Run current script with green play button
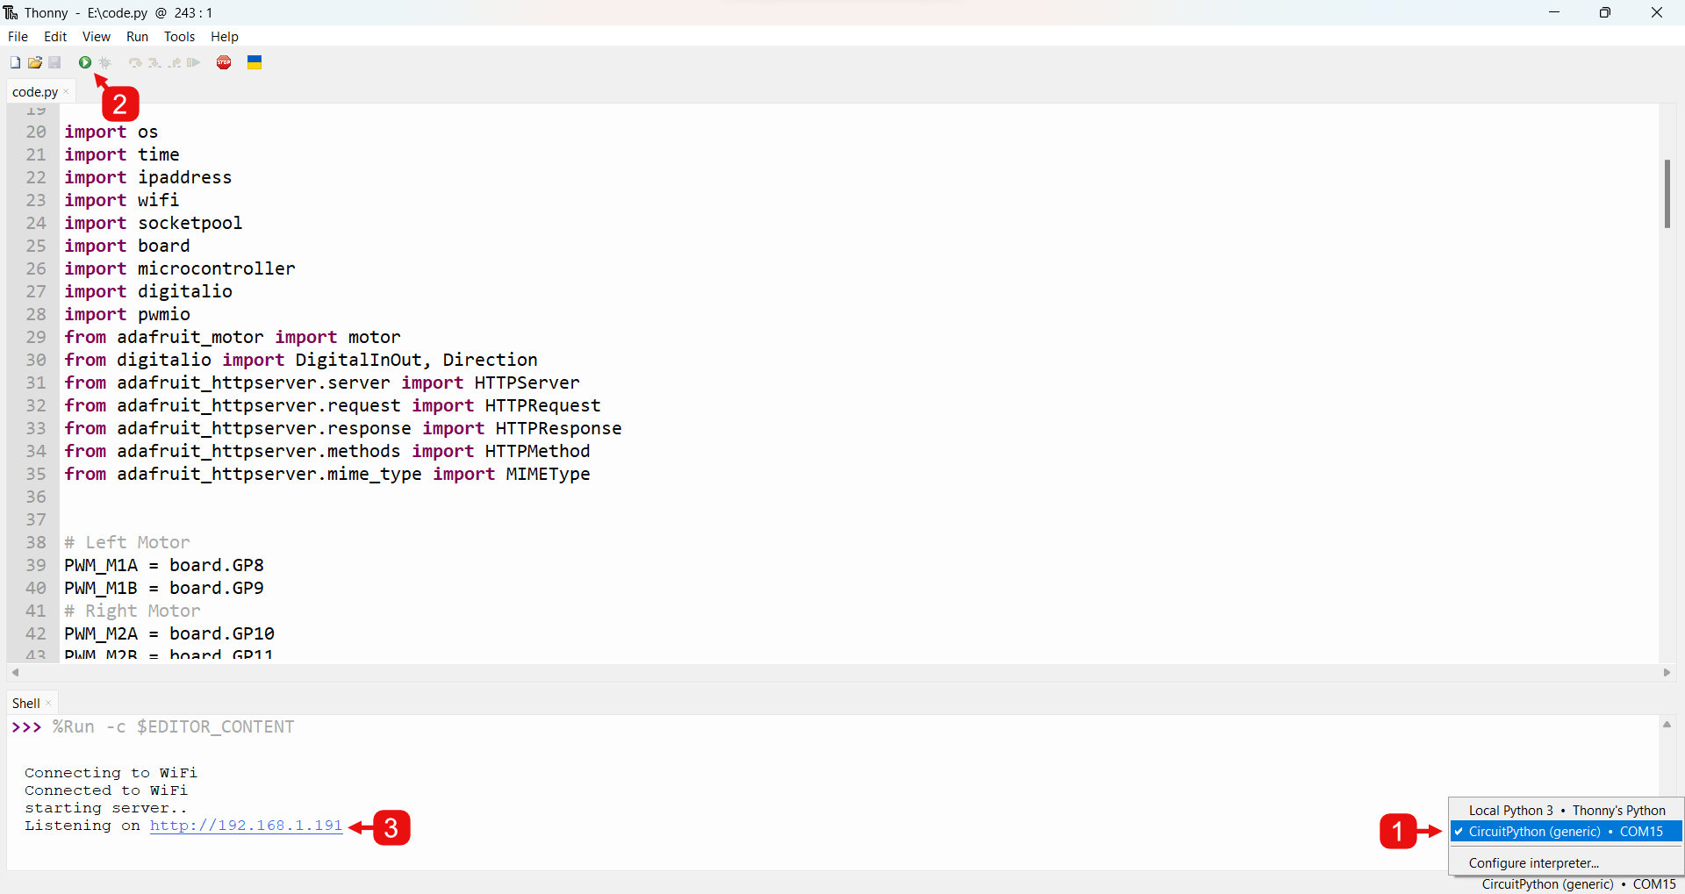The height and width of the screenshot is (894, 1685). pos(85,62)
